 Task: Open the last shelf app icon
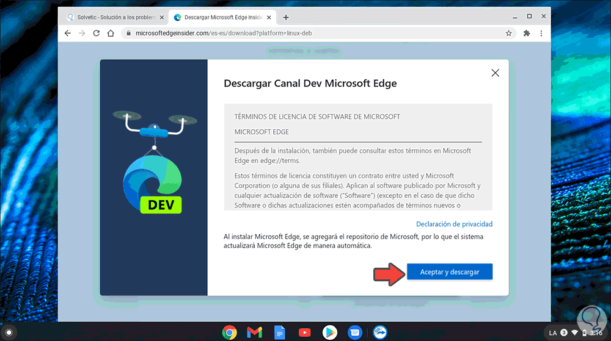[x=380, y=332]
